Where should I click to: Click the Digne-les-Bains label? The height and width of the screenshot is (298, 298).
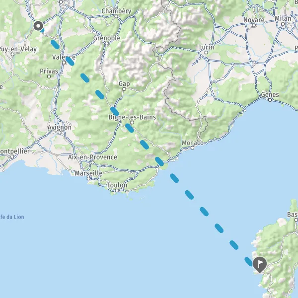[x=132, y=117]
